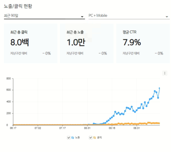Click the 7.9% average CTR value
The image size is (171, 152).
tap(132, 42)
